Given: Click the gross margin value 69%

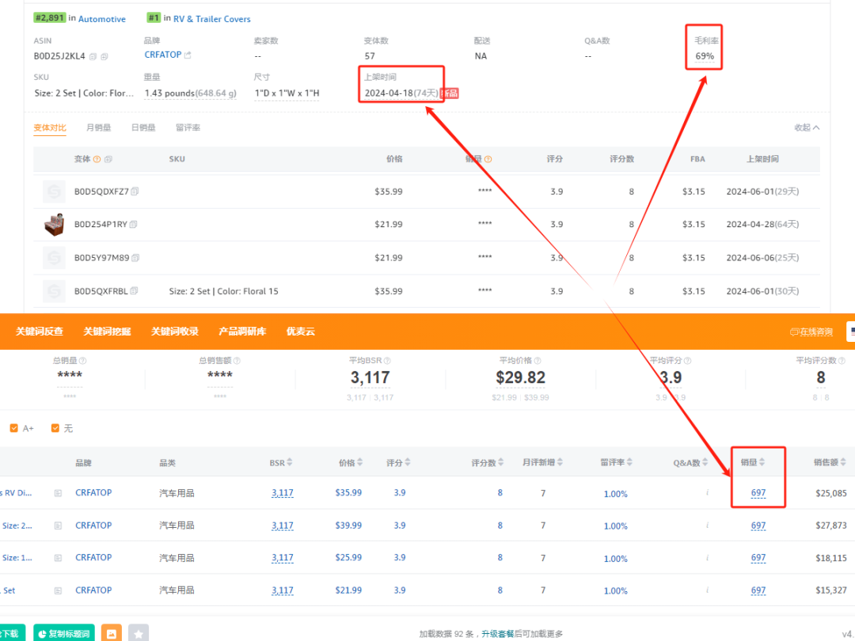Looking at the screenshot, I should coord(705,56).
